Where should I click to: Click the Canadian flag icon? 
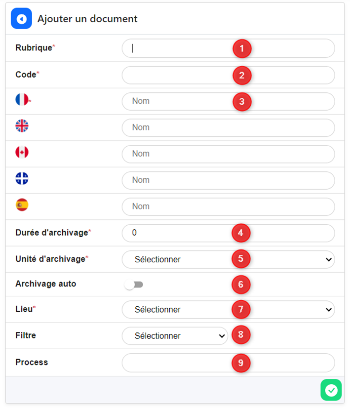[22, 152]
